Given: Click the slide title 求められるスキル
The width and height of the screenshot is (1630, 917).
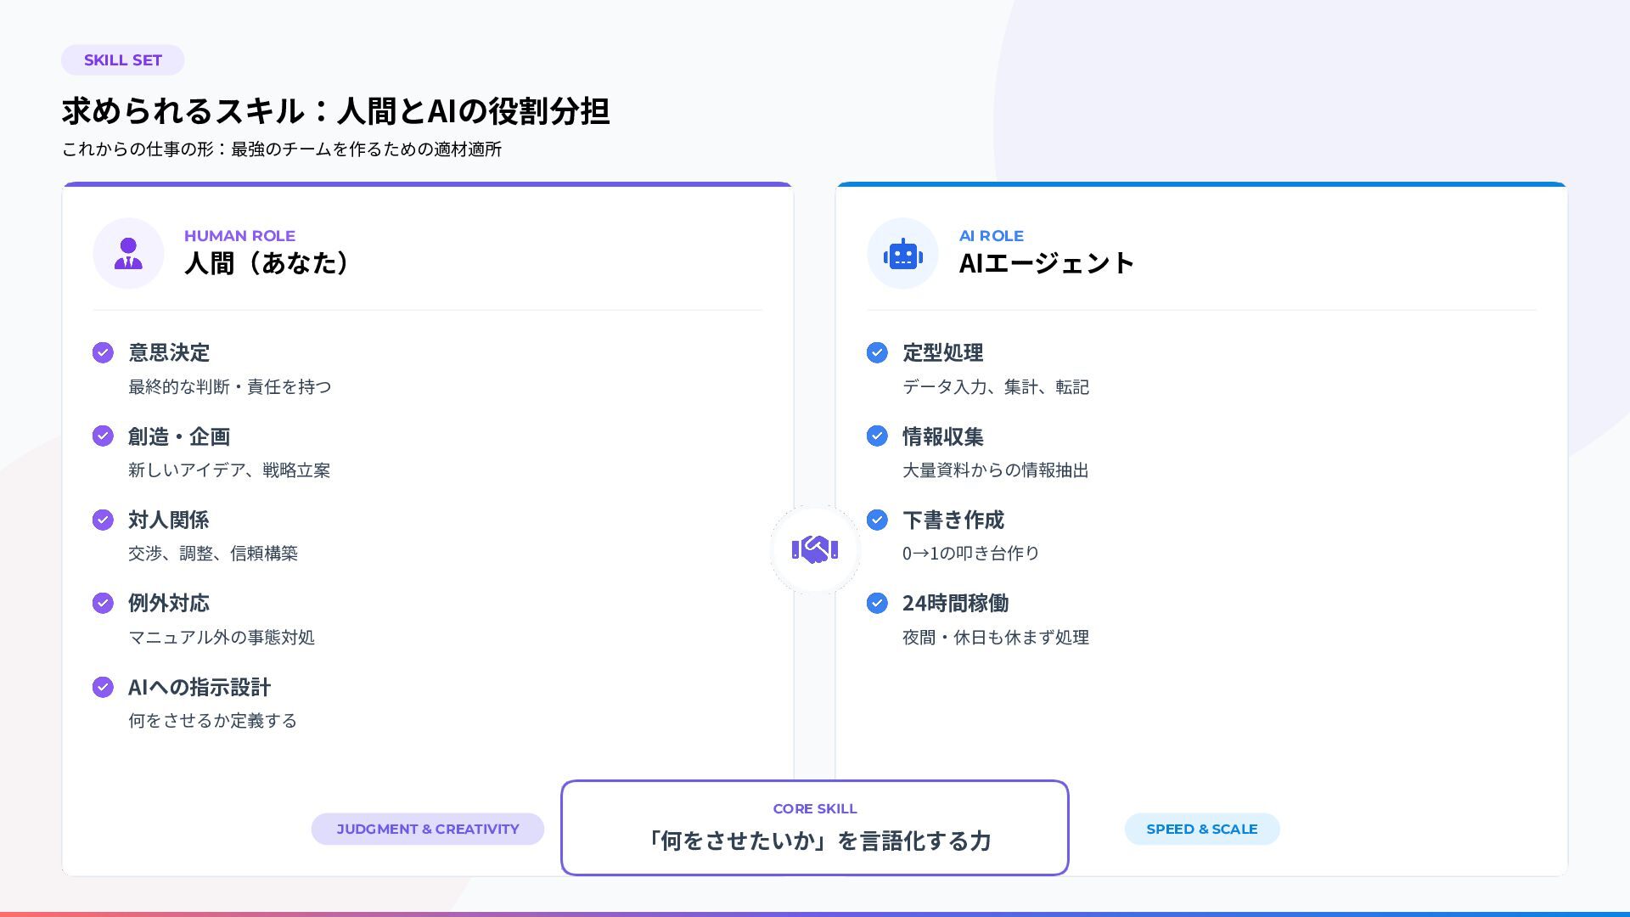Looking at the screenshot, I should tap(335, 111).
